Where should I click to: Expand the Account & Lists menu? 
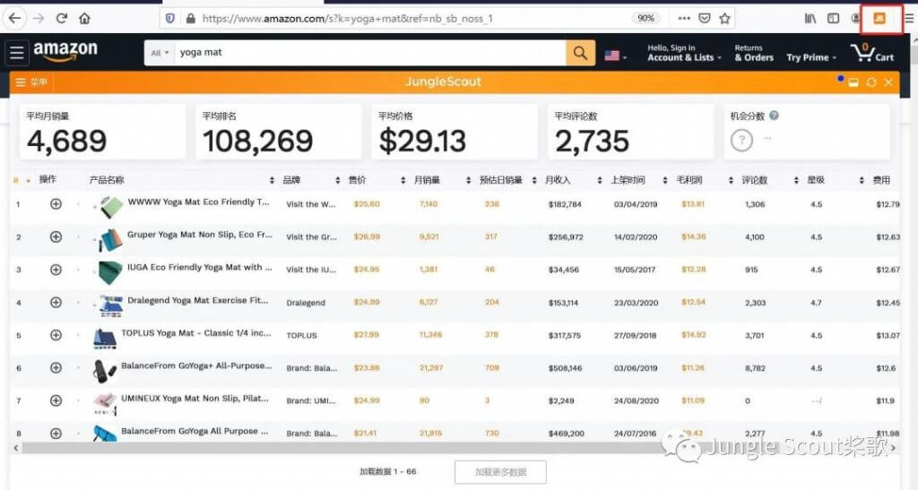point(684,53)
